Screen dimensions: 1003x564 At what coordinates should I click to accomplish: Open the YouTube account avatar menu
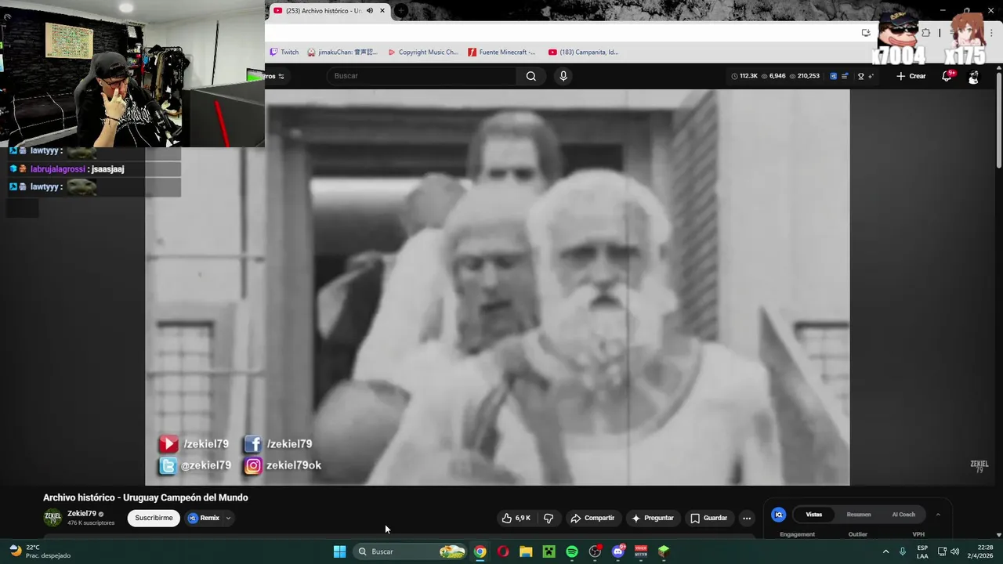pyautogui.click(x=973, y=77)
